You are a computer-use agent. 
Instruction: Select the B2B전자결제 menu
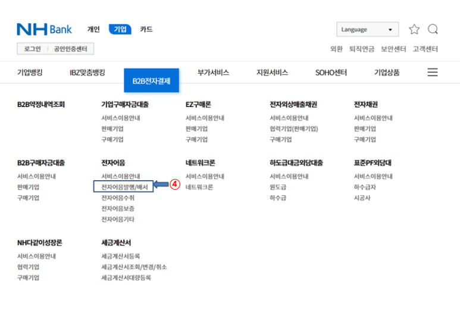151,81
